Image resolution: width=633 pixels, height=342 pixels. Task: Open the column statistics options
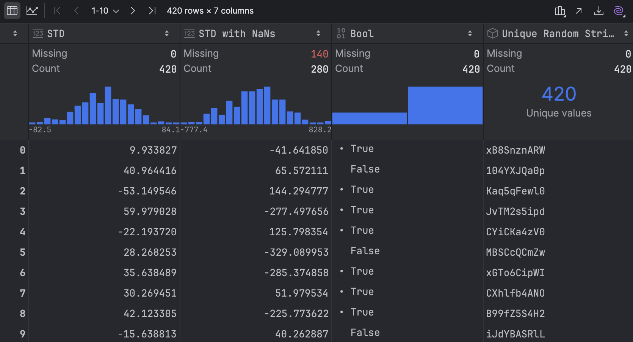pos(560,11)
